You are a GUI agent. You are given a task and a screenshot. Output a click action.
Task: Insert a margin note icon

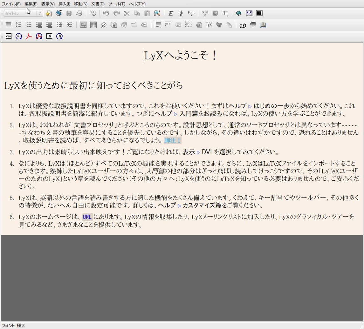168,25
